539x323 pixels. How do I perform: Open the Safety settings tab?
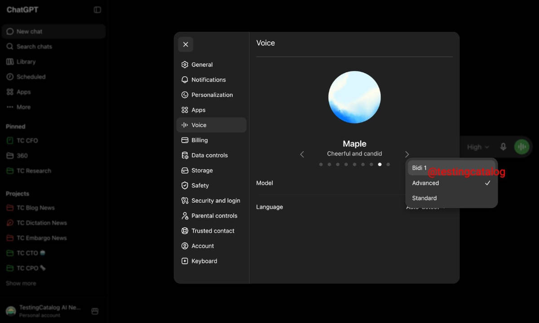pyautogui.click(x=212, y=185)
